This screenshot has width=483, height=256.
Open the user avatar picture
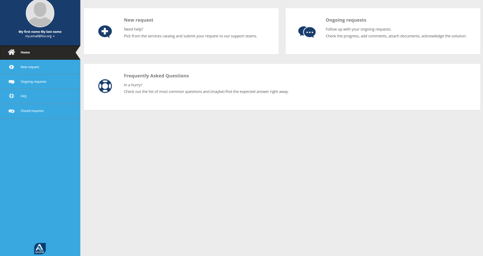tap(40, 13)
